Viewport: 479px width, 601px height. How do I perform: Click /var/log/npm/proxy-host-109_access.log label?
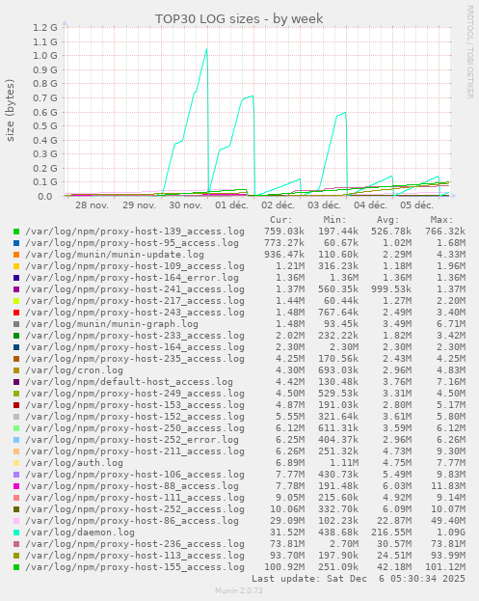pyautogui.click(x=135, y=266)
